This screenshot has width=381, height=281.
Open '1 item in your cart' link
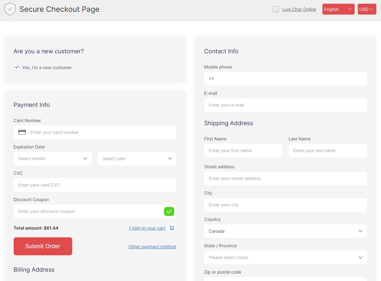tap(147, 228)
